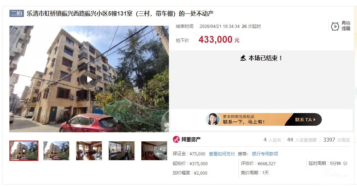
Task: Click the 阿里资产 logo icon
Action: click(x=176, y=140)
